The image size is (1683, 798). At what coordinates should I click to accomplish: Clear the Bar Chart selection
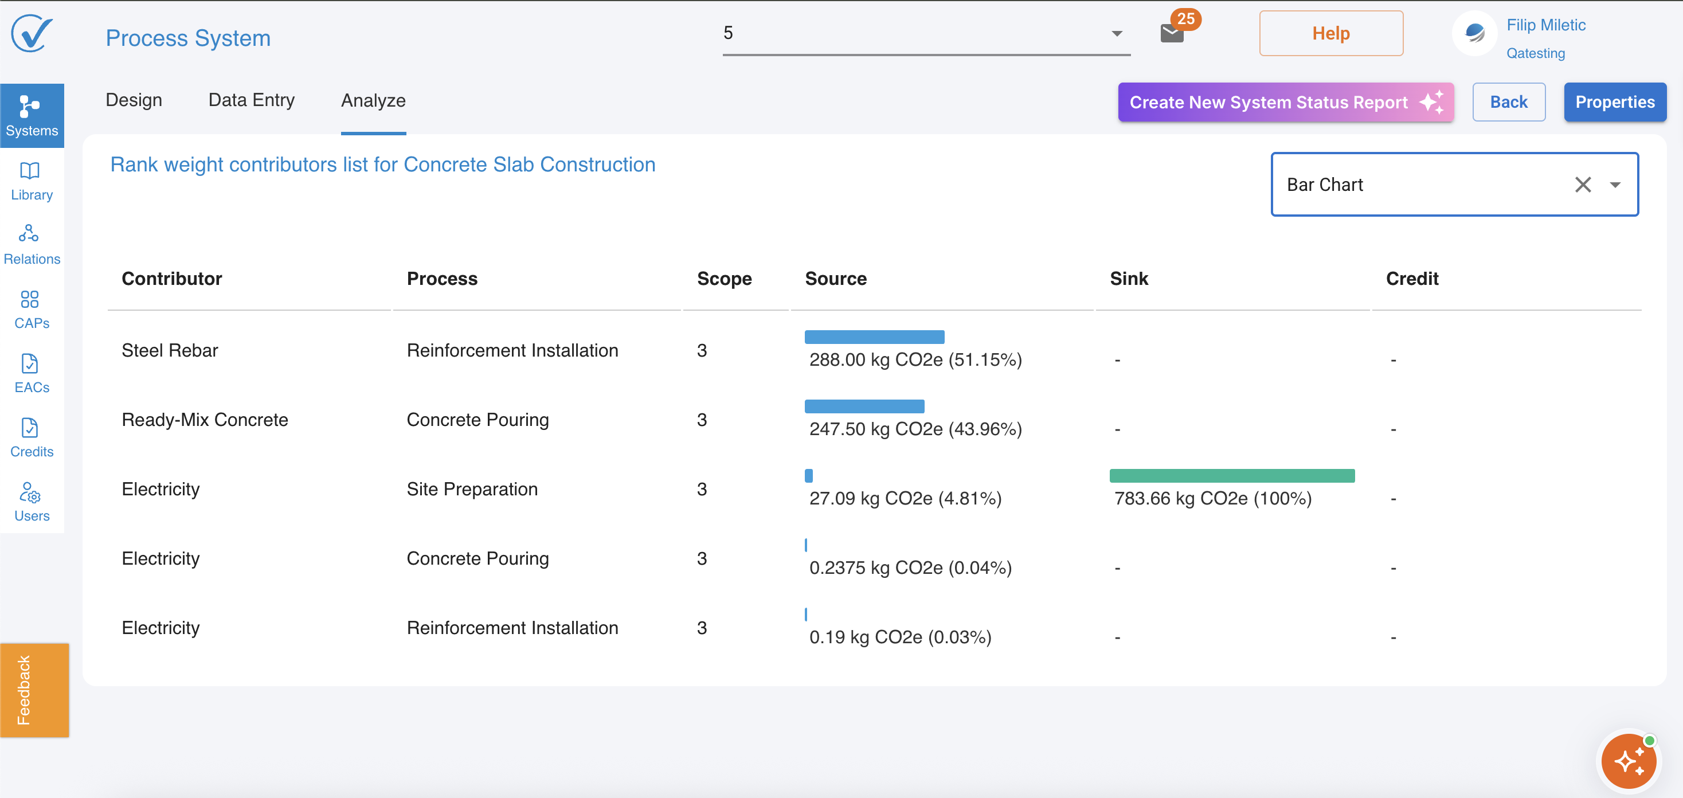point(1582,185)
